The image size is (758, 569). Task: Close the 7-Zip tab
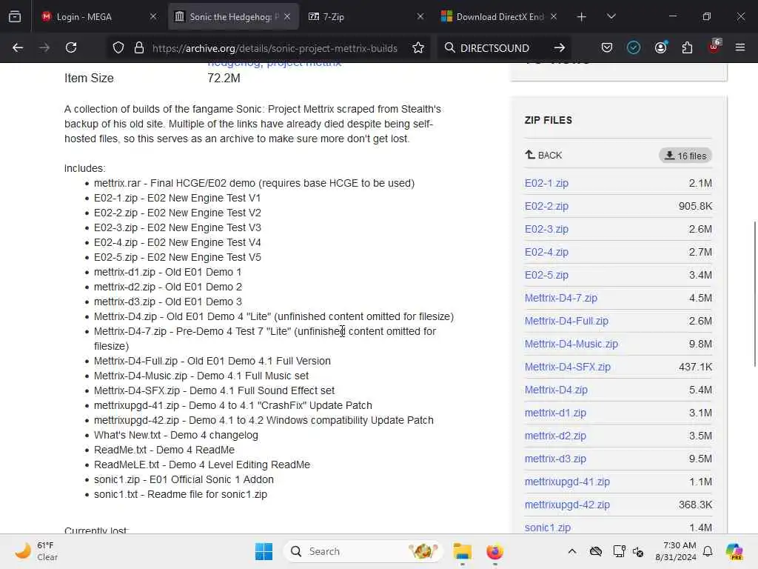(420, 16)
